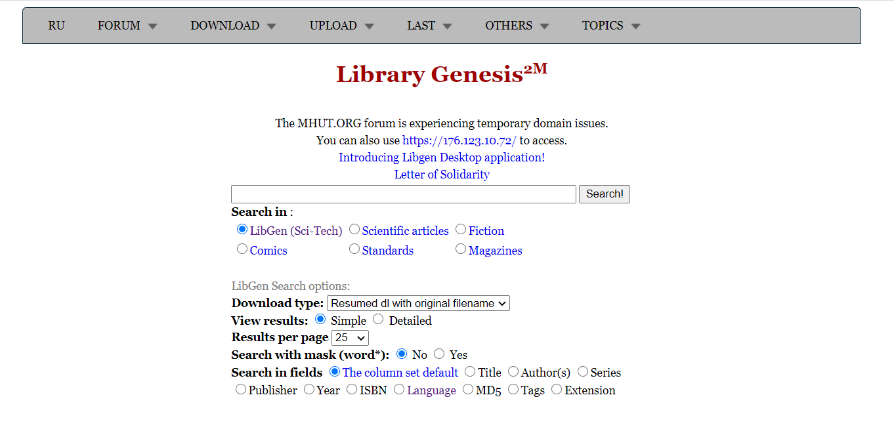Select Extension search field radio
The image size is (894, 435).
click(x=557, y=389)
